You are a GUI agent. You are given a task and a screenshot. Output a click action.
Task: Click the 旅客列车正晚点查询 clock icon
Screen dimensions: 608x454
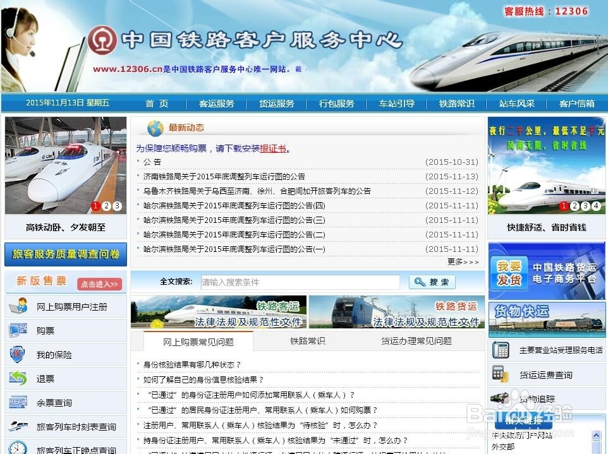pos(18,448)
